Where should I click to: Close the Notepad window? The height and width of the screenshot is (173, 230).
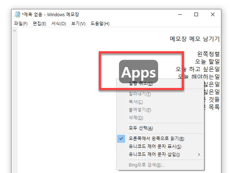(213, 14)
